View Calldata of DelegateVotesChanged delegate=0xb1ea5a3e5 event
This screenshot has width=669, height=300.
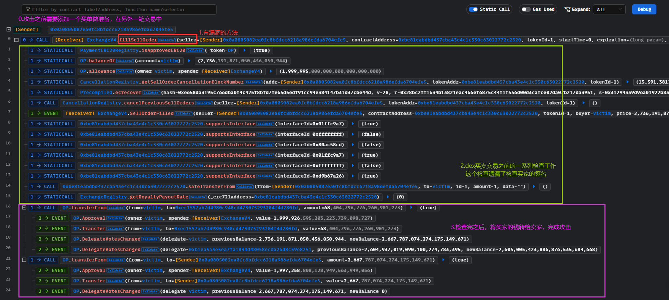(150, 250)
